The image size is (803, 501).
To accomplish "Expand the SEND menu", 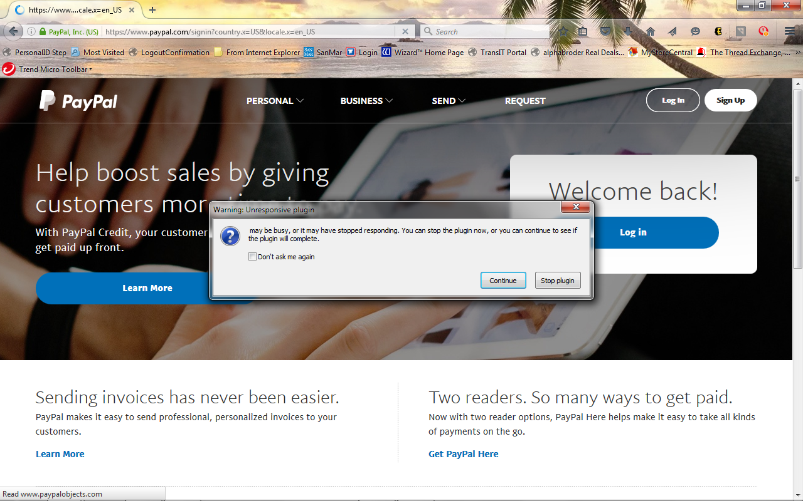I will coord(449,101).
